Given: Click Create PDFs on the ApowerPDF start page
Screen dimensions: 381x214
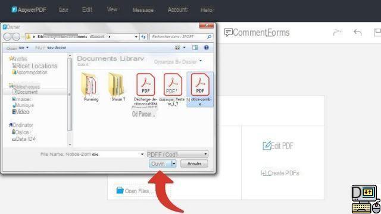Looking at the screenshot, I should coord(280,173).
